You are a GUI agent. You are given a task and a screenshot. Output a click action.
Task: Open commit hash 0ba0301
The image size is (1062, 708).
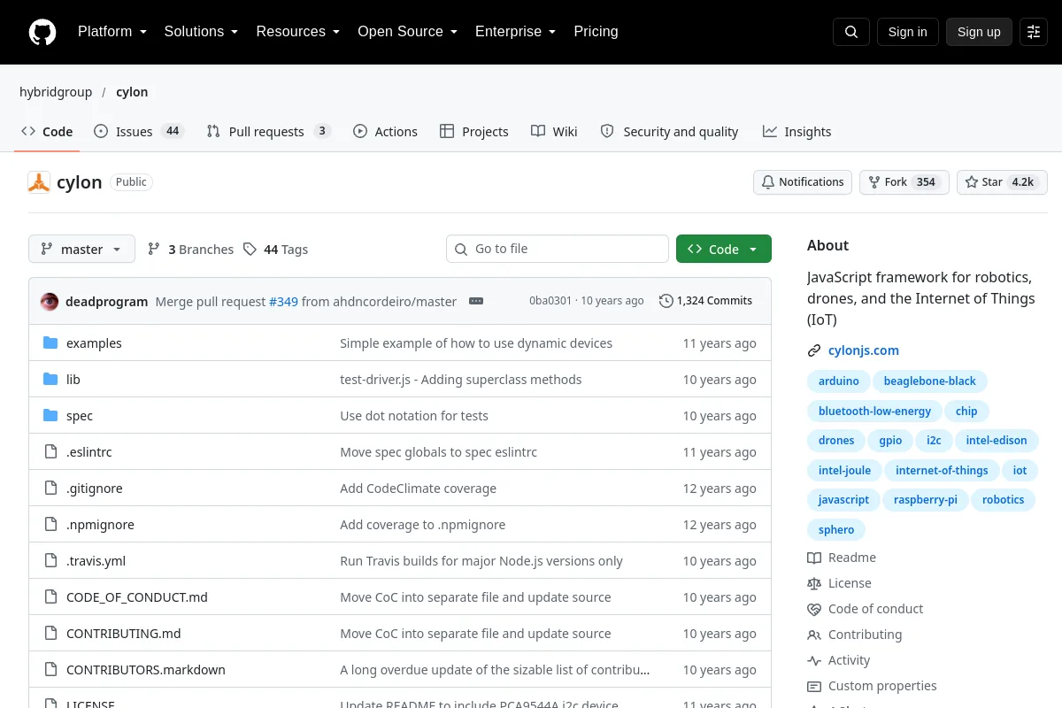[550, 301]
